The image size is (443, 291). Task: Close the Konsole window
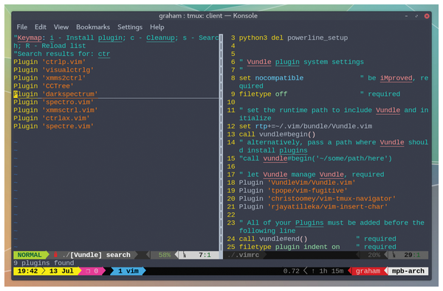coord(427,16)
